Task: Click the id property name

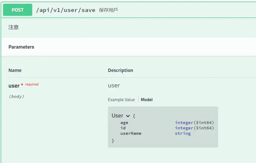Action: (123, 128)
